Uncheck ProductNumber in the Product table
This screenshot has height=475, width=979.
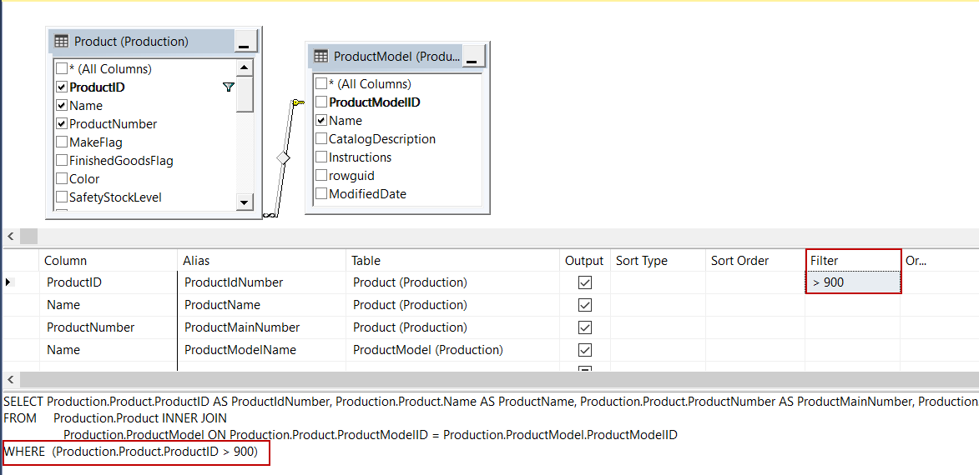point(62,124)
